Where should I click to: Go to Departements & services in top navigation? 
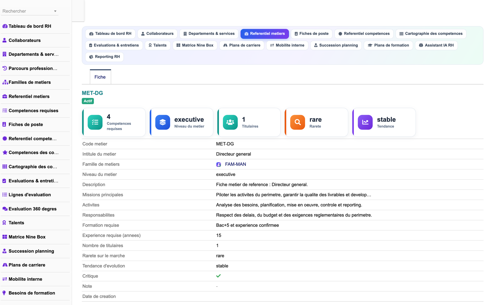(x=209, y=34)
